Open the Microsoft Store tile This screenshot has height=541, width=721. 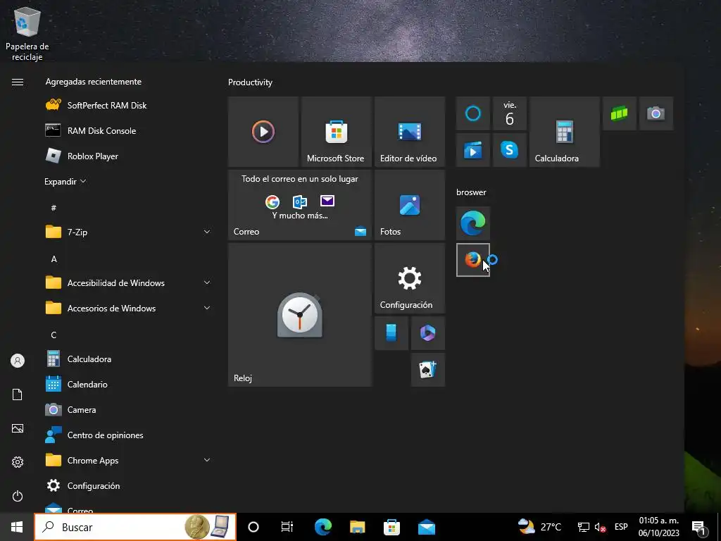336,132
